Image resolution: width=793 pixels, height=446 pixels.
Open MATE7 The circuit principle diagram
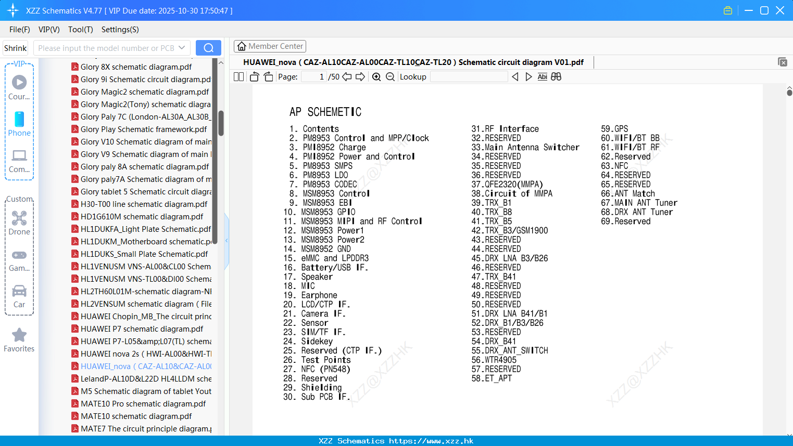[141, 428]
